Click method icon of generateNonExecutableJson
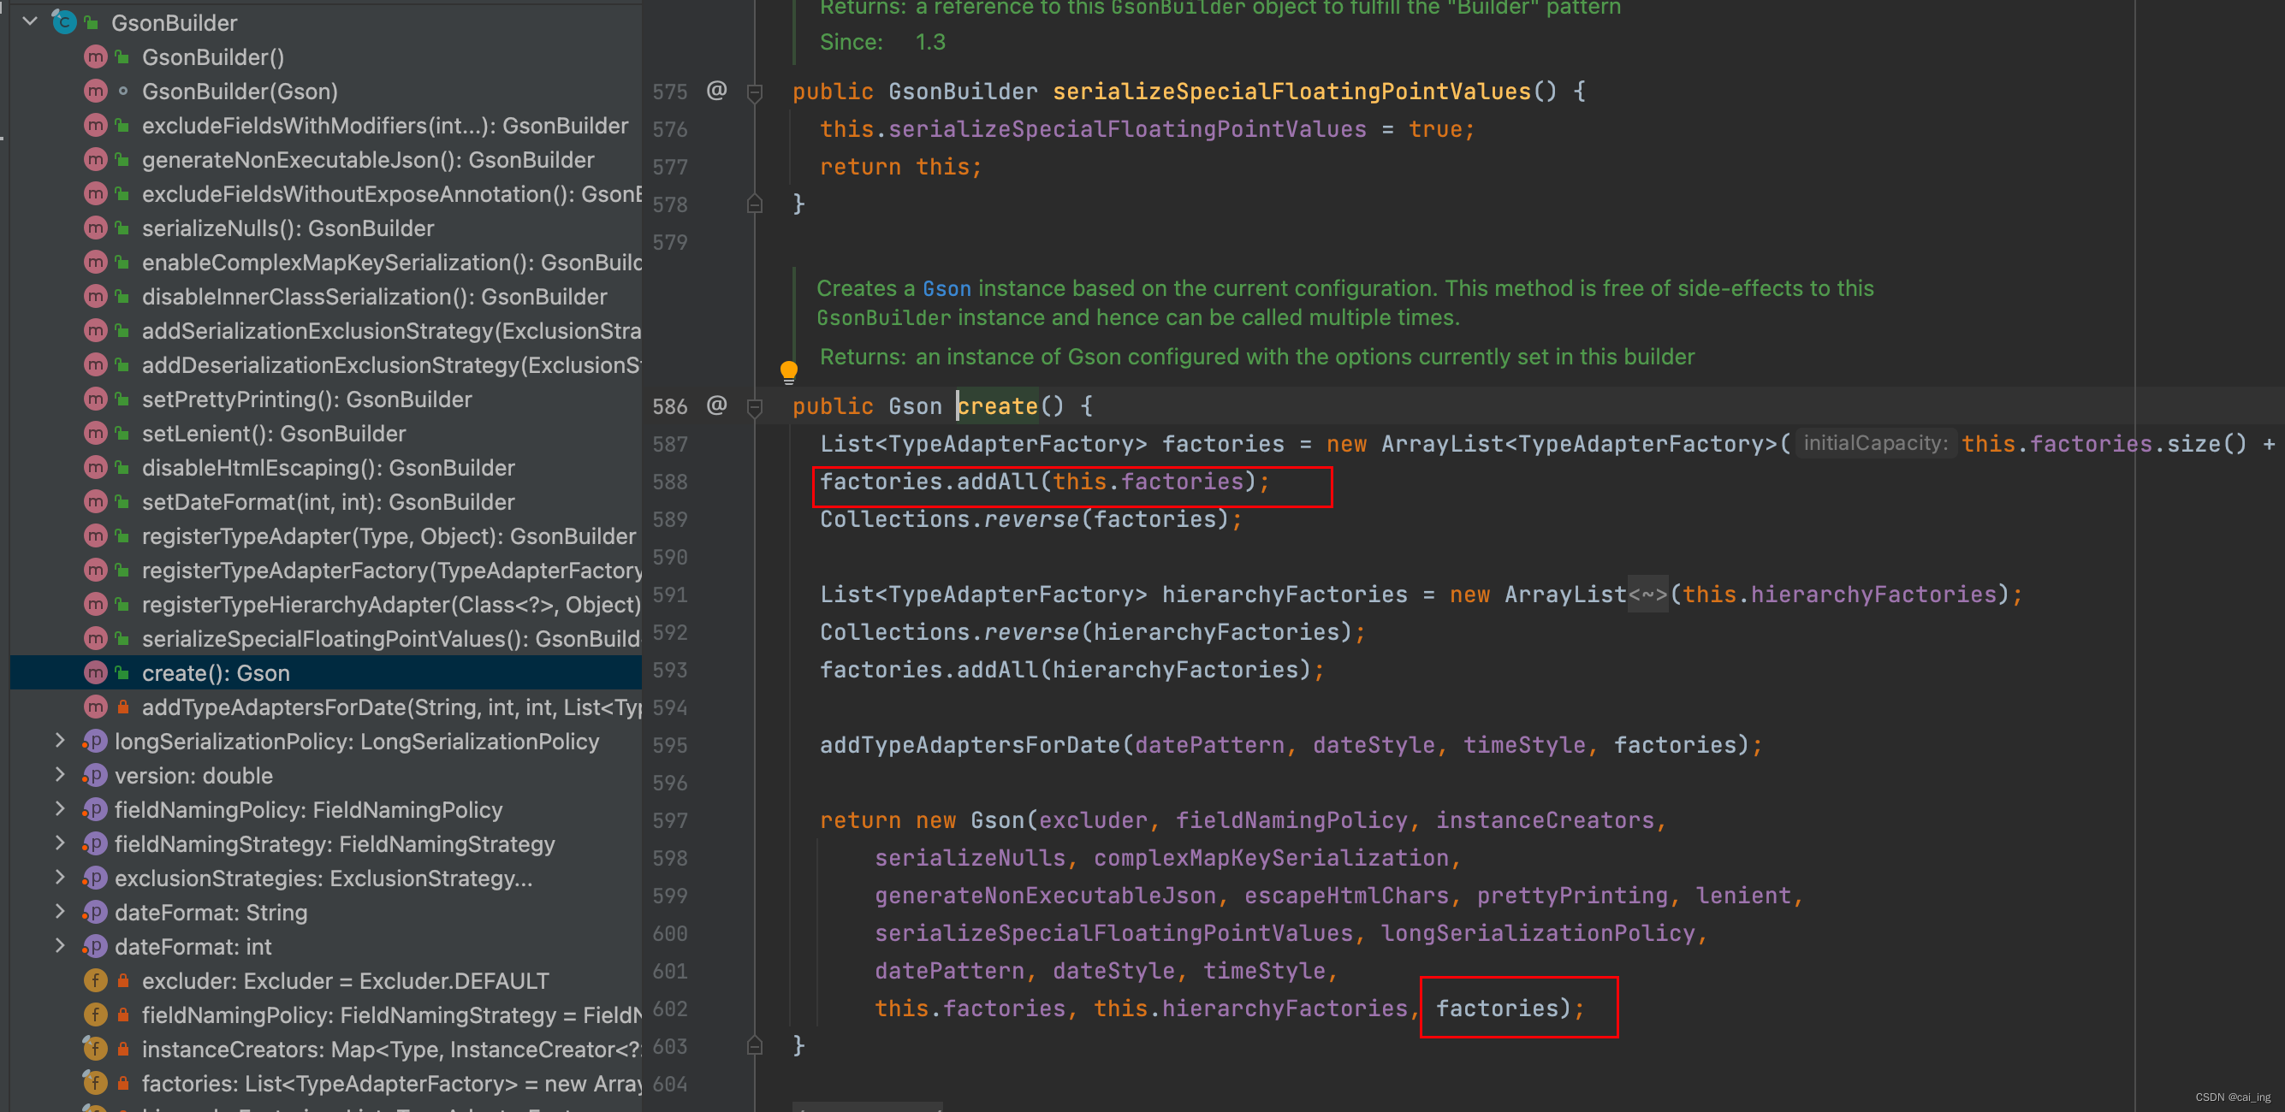 pos(96,160)
